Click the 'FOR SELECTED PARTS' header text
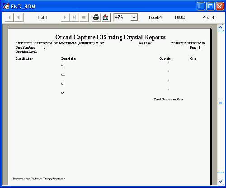 point(188,43)
